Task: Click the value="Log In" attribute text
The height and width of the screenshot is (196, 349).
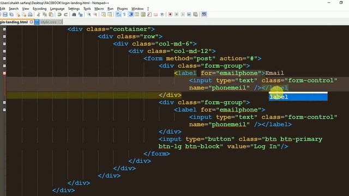Action: [x=254, y=146]
